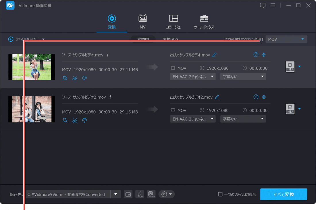Click the MOV format icon for サンプルビデオ.mov

(x=290, y=67)
